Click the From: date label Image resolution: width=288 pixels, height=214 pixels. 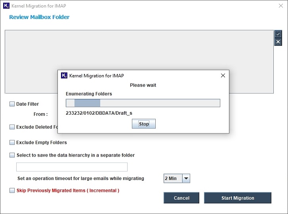pos(40,114)
